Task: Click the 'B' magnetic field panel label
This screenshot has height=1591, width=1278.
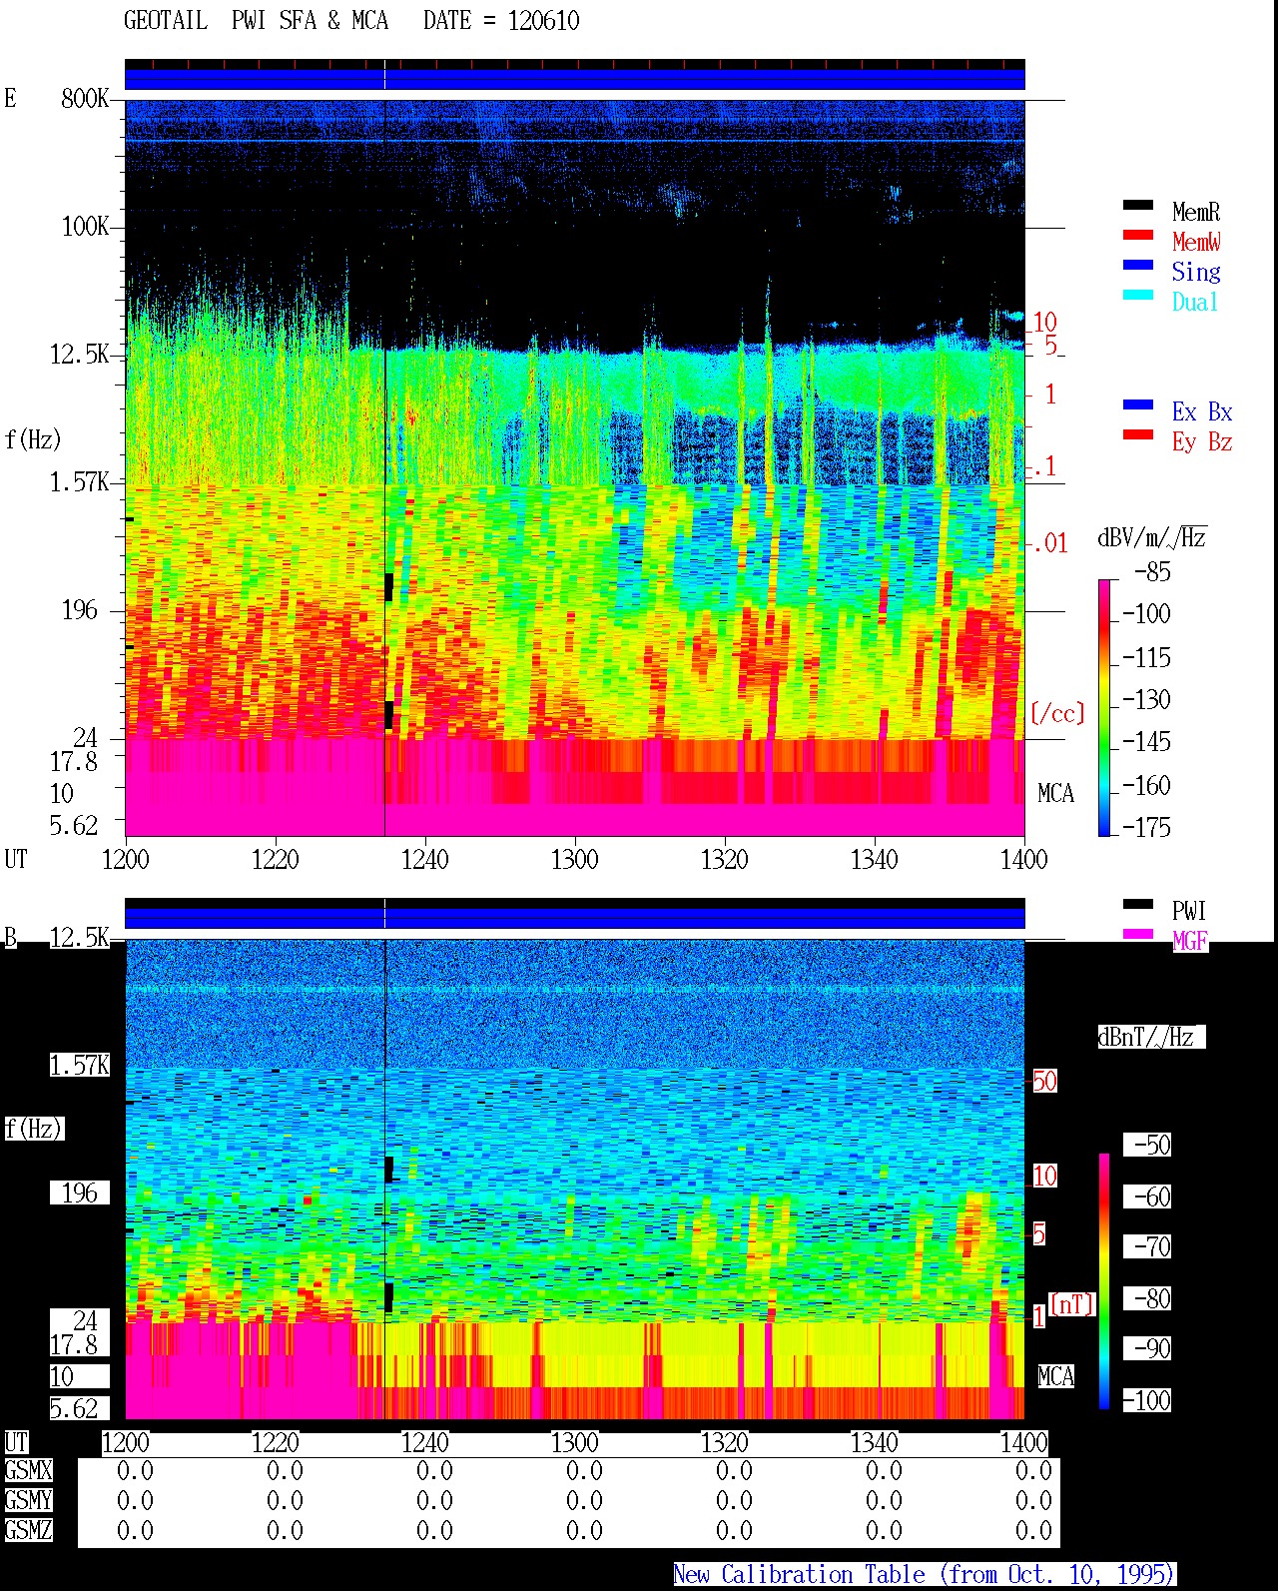Action: coord(11,938)
